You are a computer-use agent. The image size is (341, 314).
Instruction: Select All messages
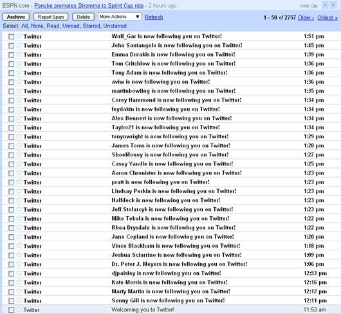tap(24, 26)
